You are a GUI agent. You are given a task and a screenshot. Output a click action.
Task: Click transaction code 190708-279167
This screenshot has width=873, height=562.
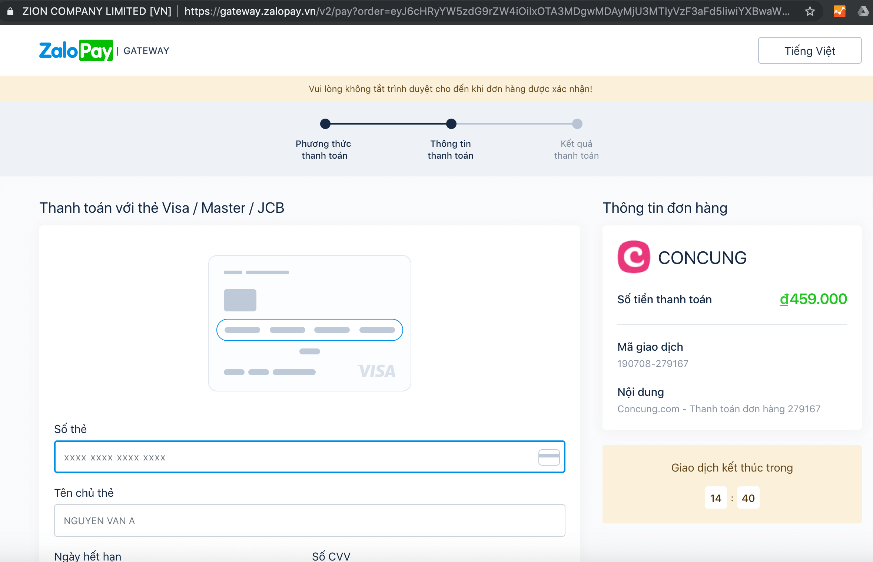[x=653, y=364]
